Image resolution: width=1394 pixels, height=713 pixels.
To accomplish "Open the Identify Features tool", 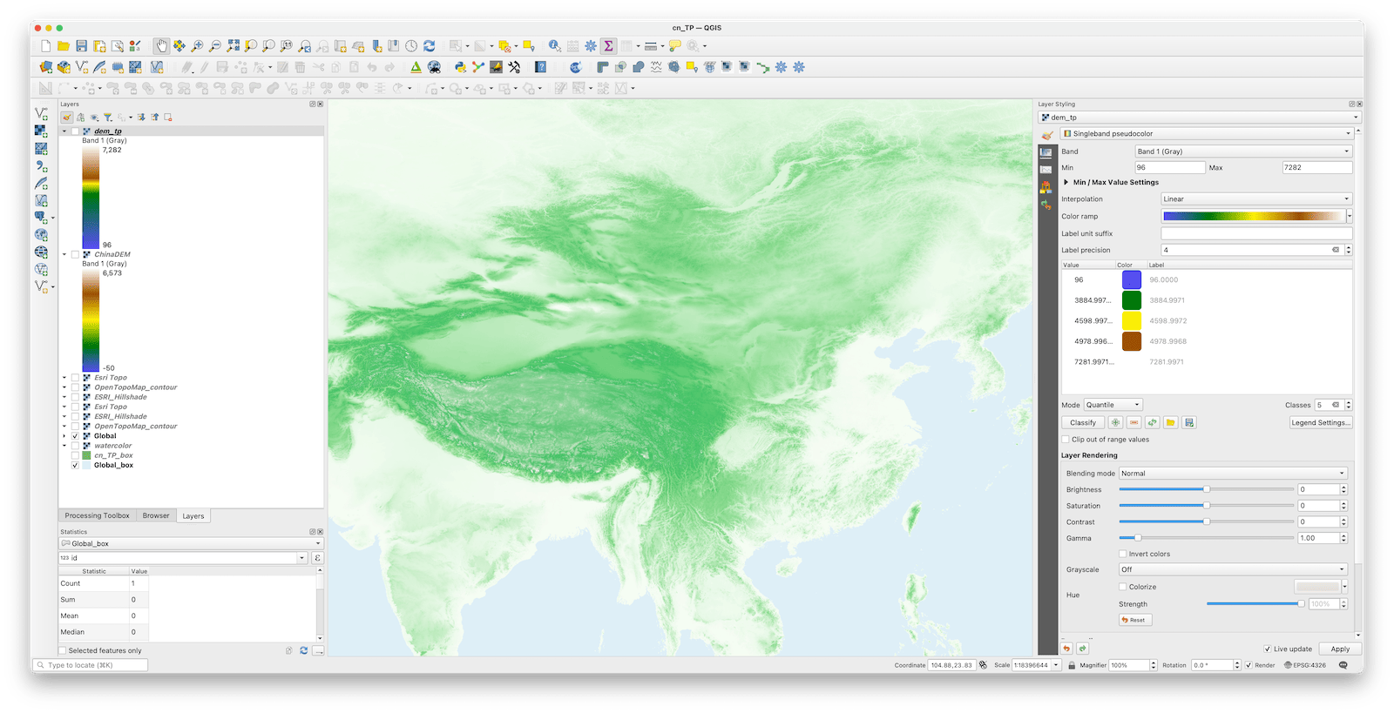I will pos(554,46).
